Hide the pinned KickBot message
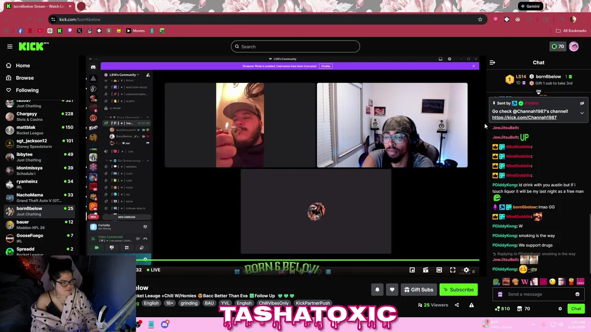The width and height of the screenshot is (591, 332). coord(582,103)
